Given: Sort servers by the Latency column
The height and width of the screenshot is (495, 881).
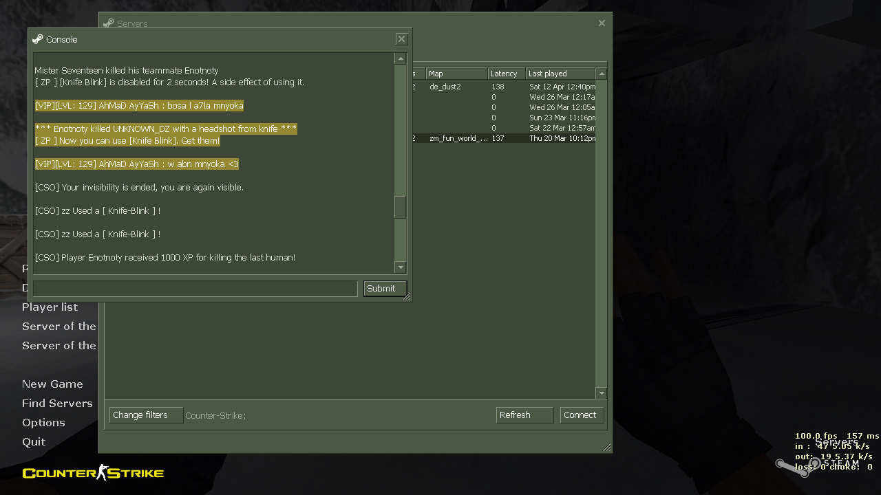Looking at the screenshot, I should tap(507, 74).
